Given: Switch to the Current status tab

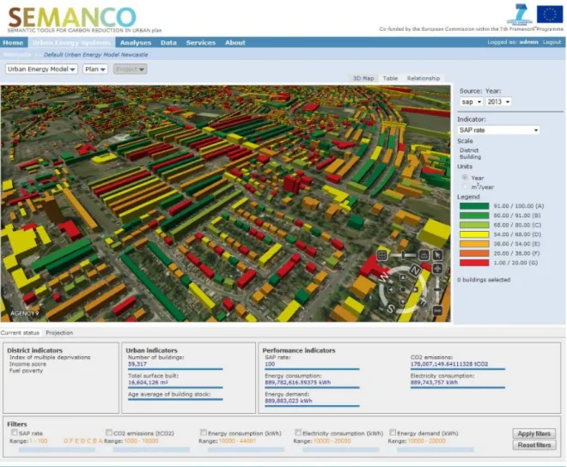Looking at the screenshot, I should [x=20, y=332].
